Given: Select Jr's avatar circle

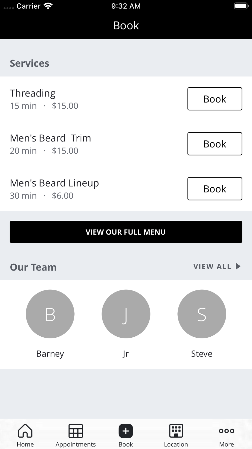Looking at the screenshot, I should click(126, 314).
